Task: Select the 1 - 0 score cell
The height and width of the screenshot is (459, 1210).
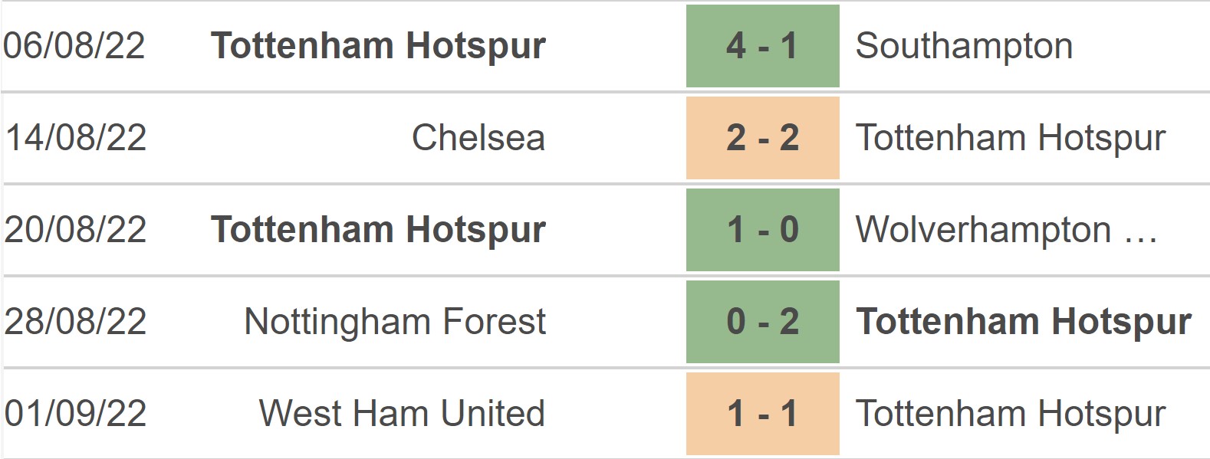Action: pos(762,230)
